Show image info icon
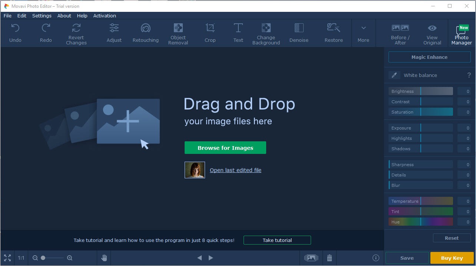Viewport: 476px width, 266px height. click(x=376, y=258)
